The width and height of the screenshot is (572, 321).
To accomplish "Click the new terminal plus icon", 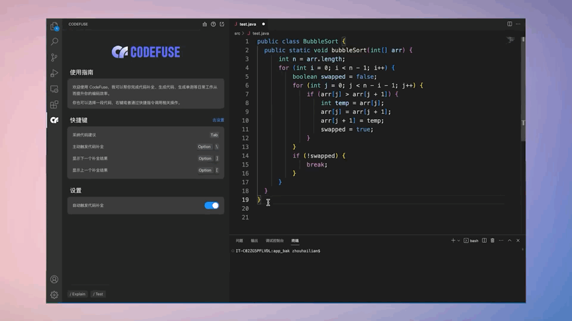I will point(453,240).
